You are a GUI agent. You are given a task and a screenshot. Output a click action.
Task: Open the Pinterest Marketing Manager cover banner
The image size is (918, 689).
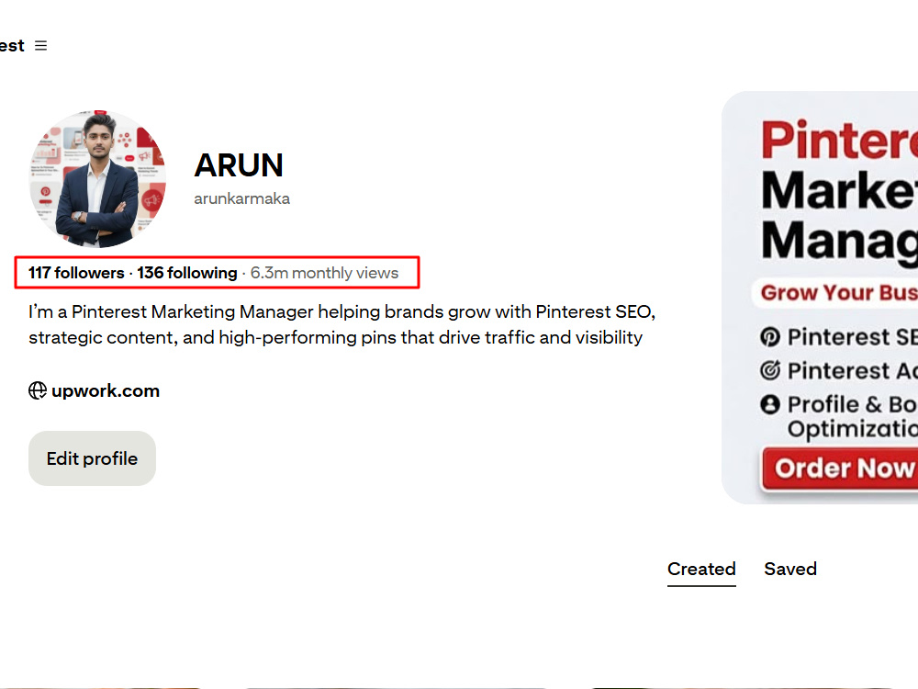coord(820,298)
